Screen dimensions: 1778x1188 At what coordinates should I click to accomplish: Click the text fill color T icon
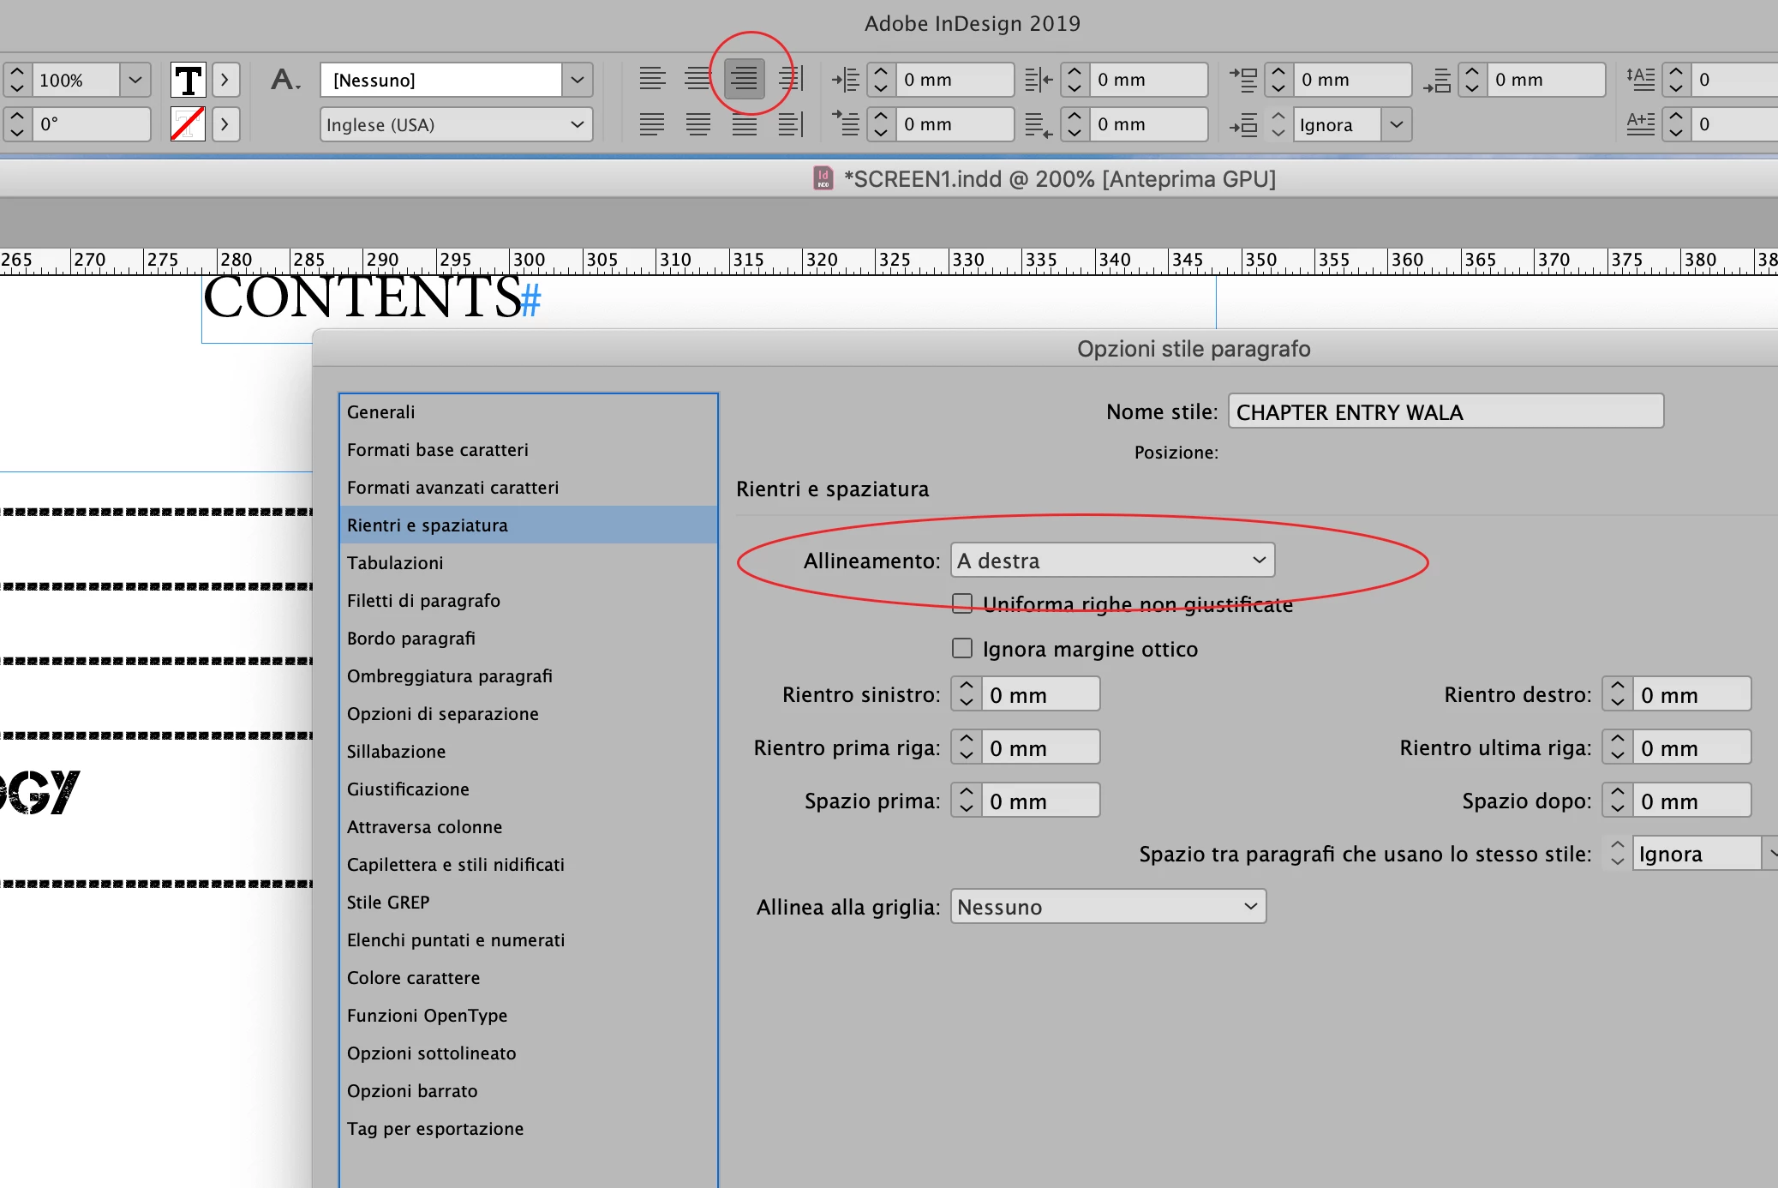pyautogui.click(x=188, y=80)
